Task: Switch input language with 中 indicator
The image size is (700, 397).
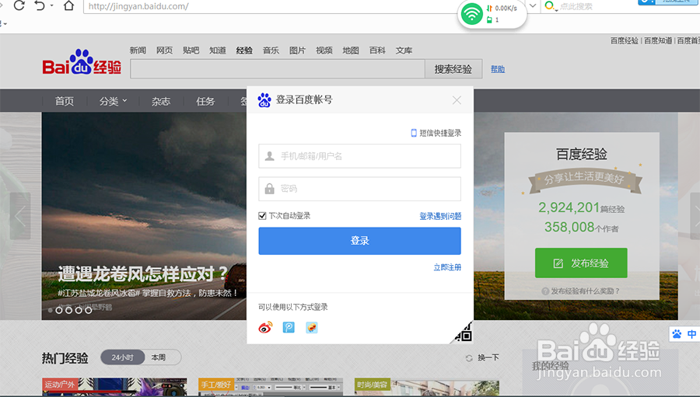Action: (x=691, y=334)
